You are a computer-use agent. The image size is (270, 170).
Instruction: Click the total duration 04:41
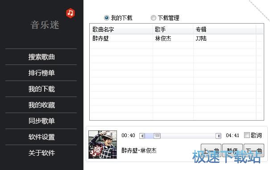coord(233,135)
